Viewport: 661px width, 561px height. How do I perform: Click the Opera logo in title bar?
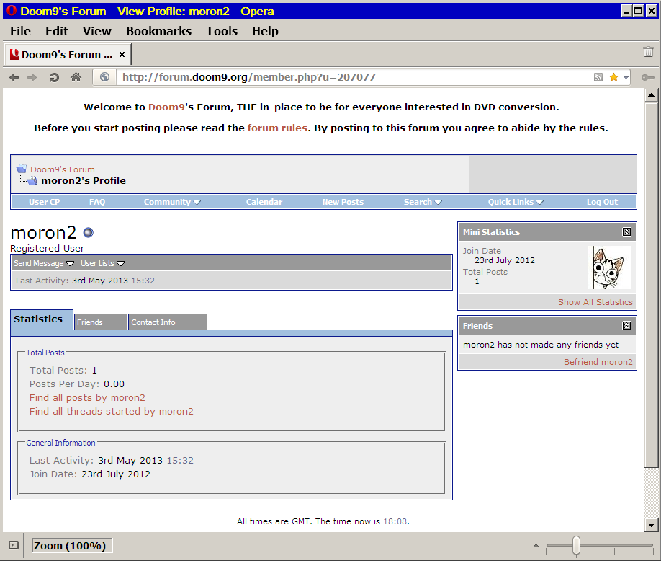[12, 11]
